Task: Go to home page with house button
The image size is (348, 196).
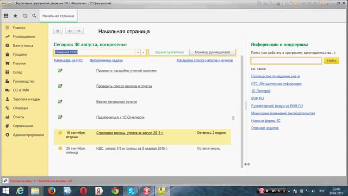Action: click(58, 31)
